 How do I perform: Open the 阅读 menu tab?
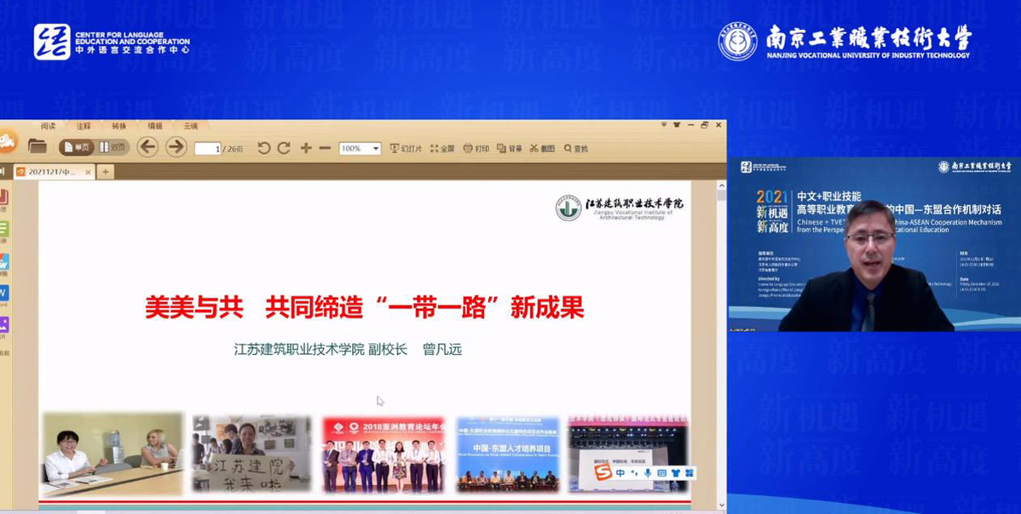pos(48,126)
